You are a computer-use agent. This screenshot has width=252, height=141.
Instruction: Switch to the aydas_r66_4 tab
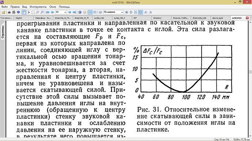point(122,18)
